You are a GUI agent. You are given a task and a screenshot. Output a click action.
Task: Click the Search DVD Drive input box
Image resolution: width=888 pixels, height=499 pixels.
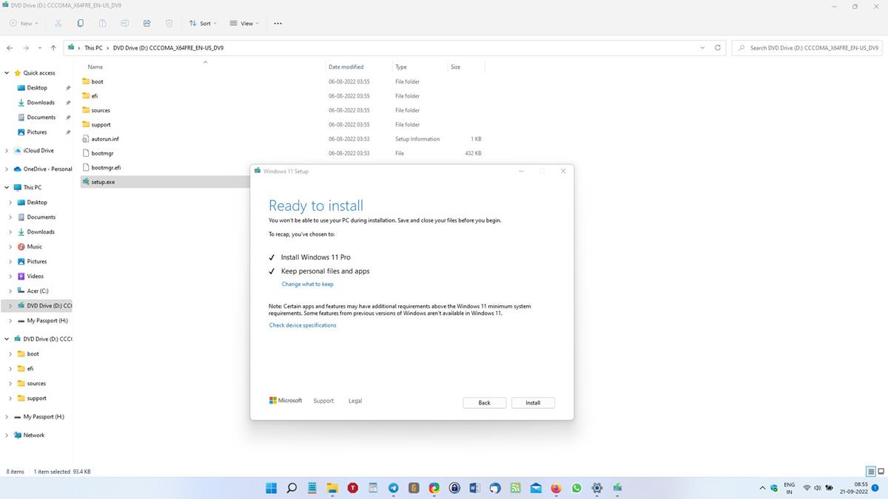807,47
